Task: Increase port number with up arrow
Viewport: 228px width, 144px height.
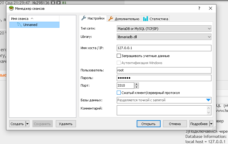Action: pyautogui.click(x=137, y=84)
